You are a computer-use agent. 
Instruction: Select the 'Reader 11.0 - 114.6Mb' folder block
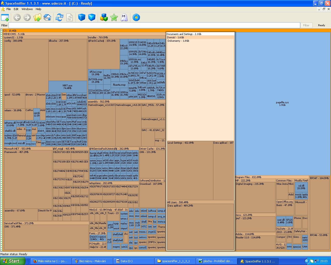(x=255, y=242)
